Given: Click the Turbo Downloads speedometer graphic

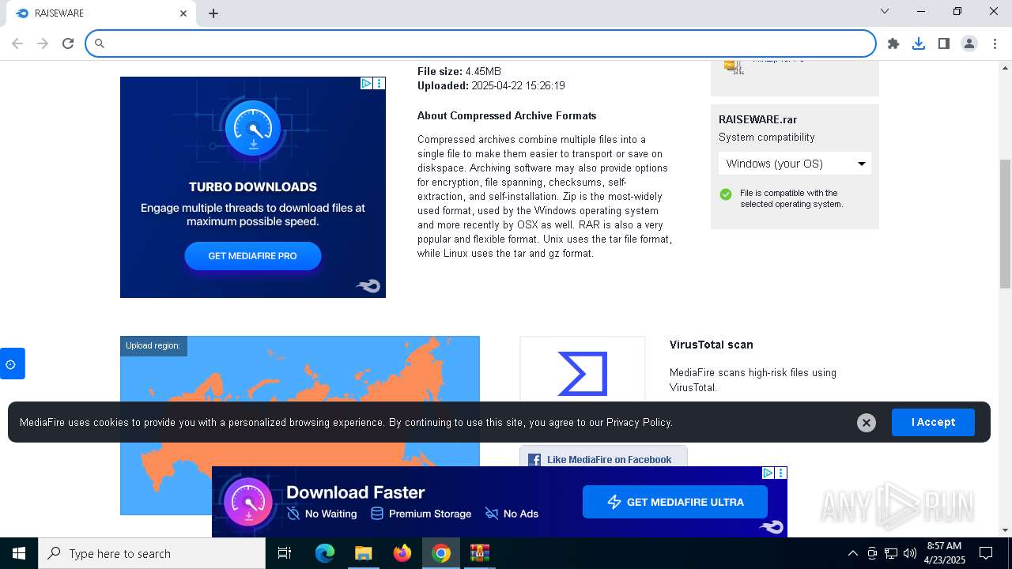Looking at the screenshot, I should tap(253, 127).
